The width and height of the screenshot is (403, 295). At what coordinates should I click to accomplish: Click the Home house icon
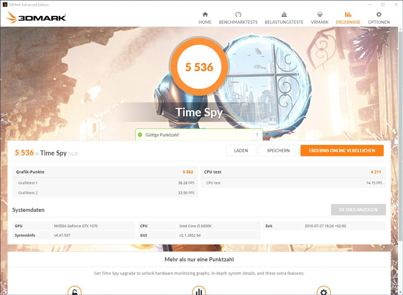pyautogui.click(x=205, y=15)
